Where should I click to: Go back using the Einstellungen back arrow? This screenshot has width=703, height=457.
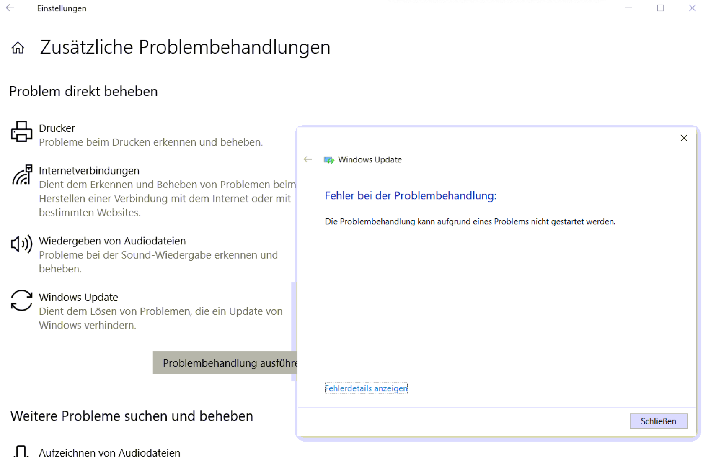coord(10,8)
